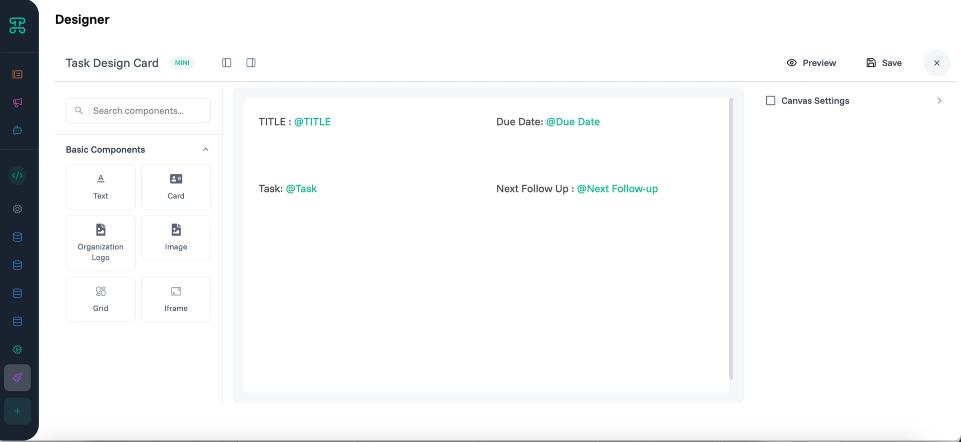The height and width of the screenshot is (442, 961).
Task: Expand Canvas Settings with the chevron
Action: 939,100
